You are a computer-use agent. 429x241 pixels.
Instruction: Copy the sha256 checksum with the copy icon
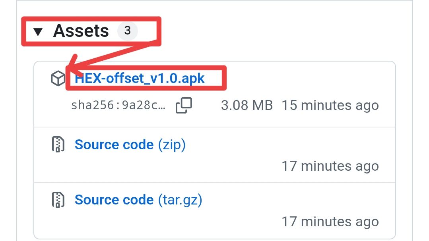point(184,105)
